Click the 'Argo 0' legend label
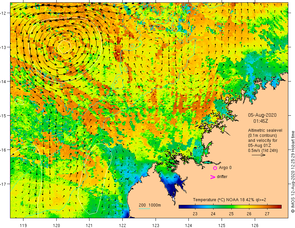The width and height of the screenshot is (295, 228). coord(225,168)
